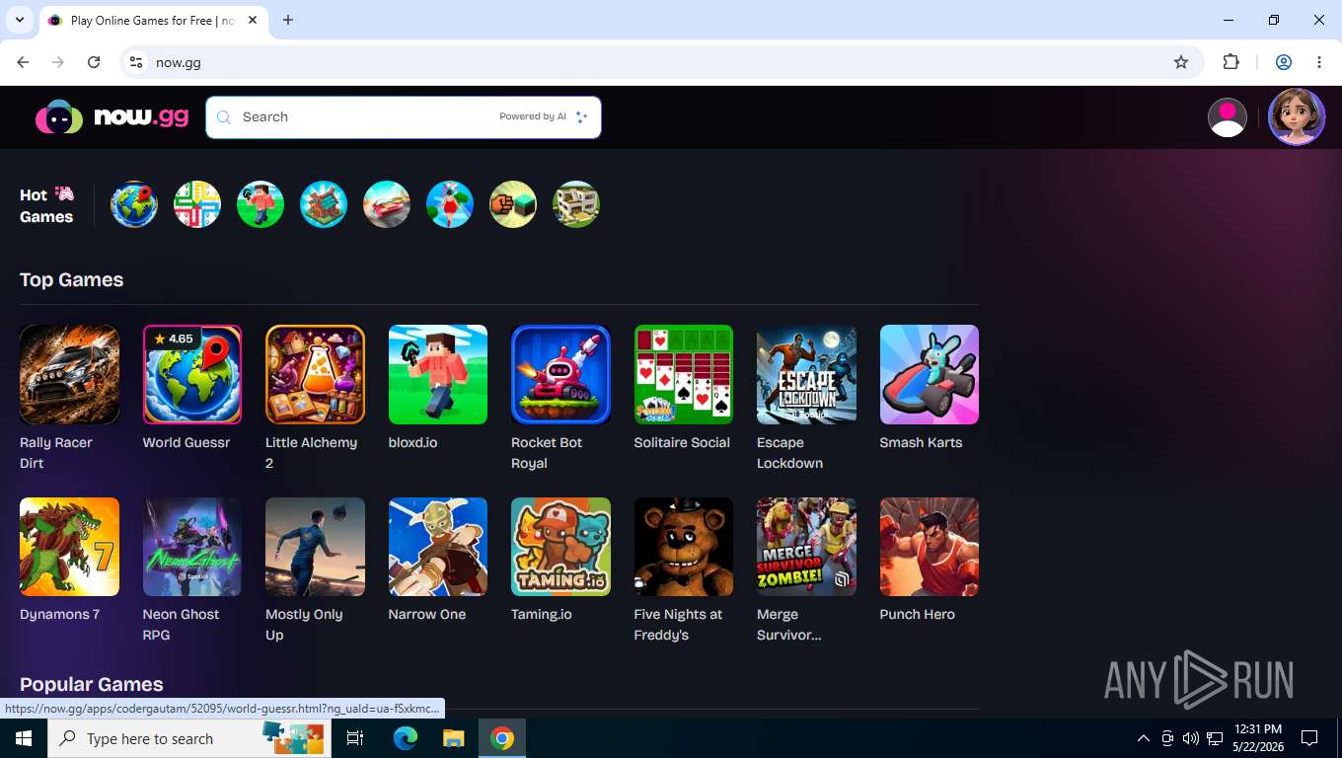The height and width of the screenshot is (758, 1342).
Task: Open a new tab with the plus button
Action: [288, 20]
